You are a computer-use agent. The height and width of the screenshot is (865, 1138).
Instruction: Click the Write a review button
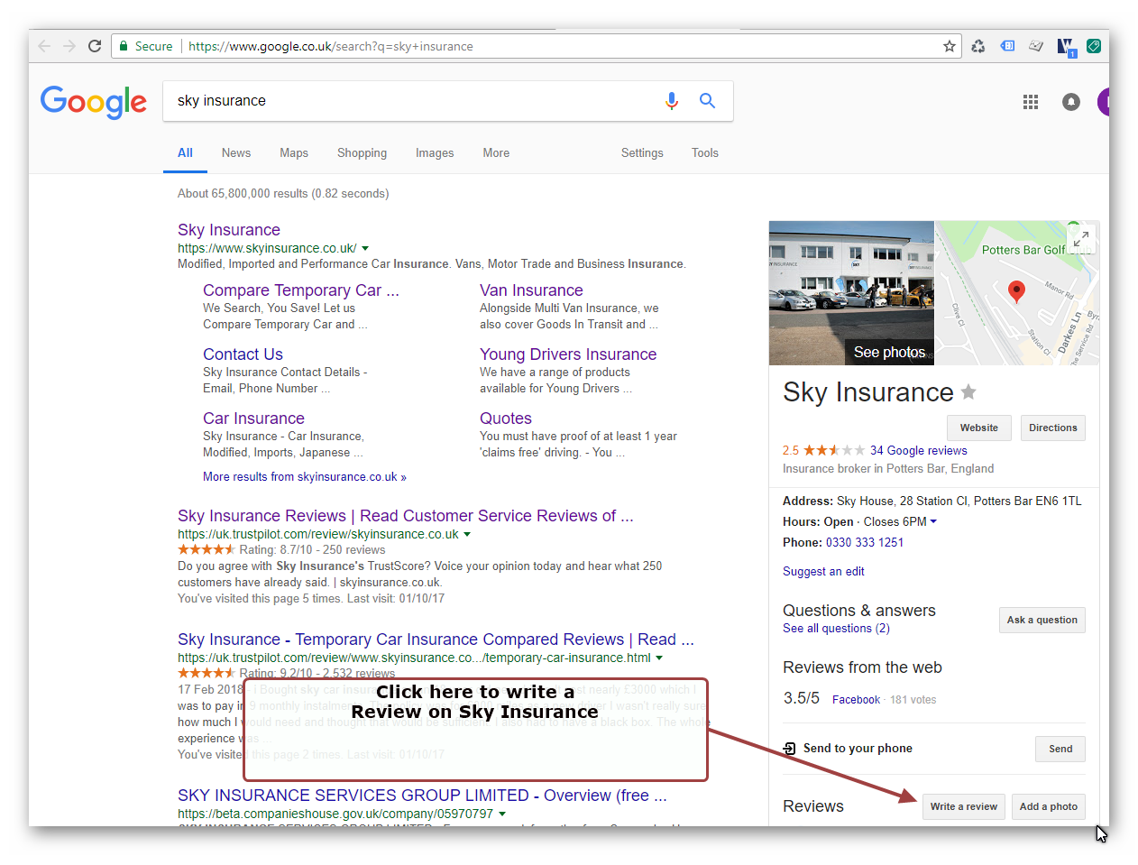[x=964, y=806]
